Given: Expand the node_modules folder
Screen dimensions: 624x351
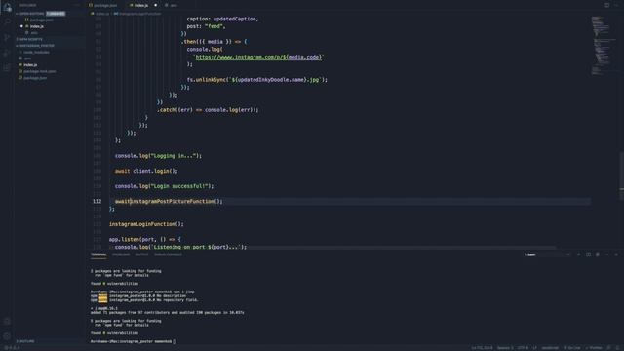Looking at the screenshot, I should tap(36, 52).
